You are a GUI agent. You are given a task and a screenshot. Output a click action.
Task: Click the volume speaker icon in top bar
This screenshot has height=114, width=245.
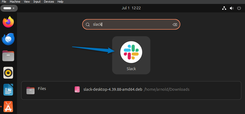[231, 8]
